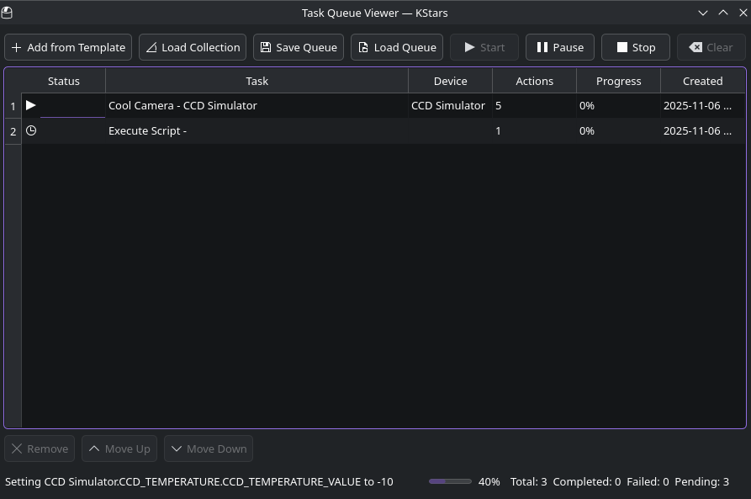Click the 40% progress bar at the bottom

[450, 481]
